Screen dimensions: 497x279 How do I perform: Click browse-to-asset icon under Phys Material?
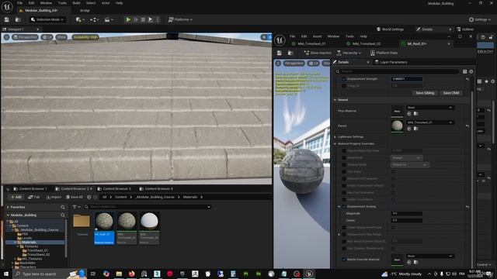coord(416,114)
